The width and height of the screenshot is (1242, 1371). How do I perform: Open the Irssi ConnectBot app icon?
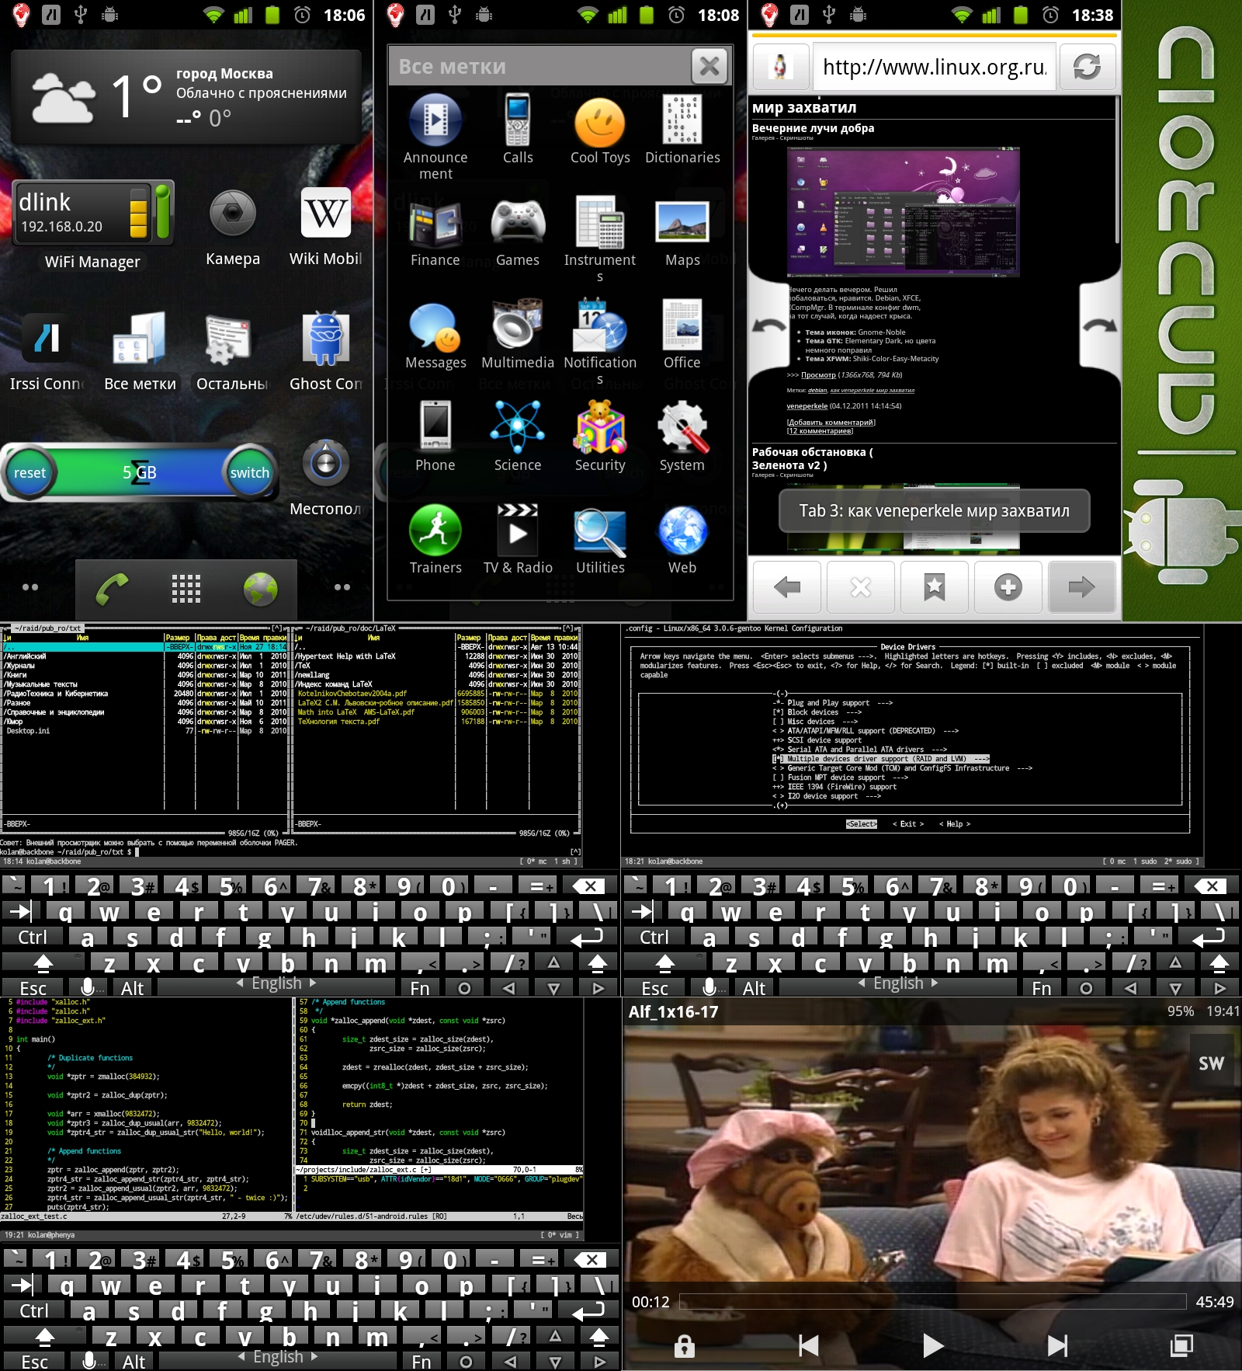point(47,338)
